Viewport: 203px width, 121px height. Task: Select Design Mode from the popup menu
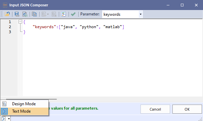[25, 104]
